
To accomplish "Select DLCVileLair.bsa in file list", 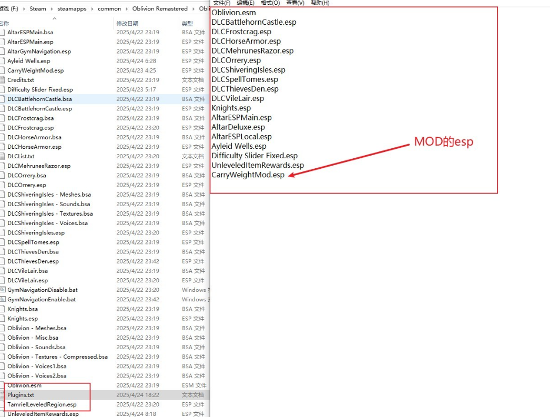I will tap(28, 271).
